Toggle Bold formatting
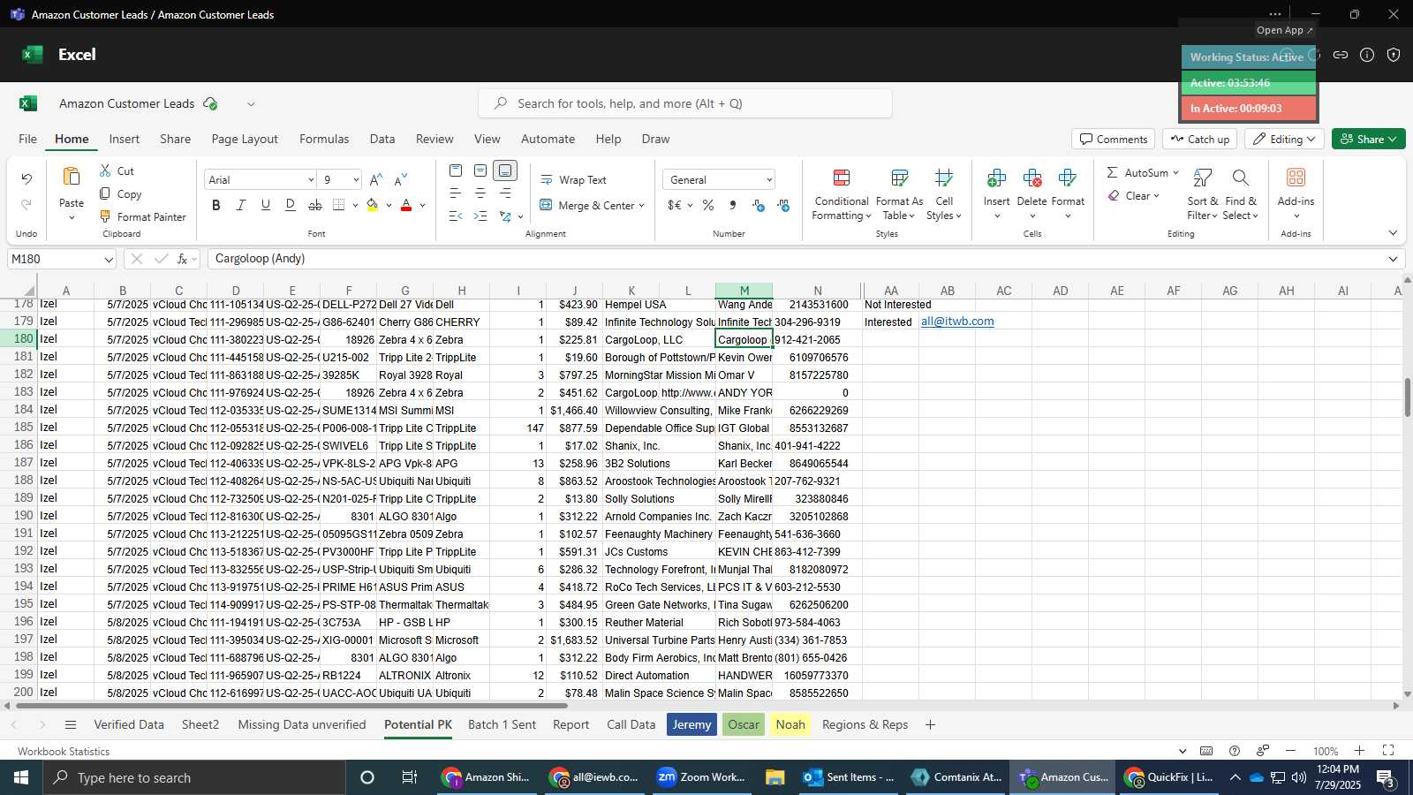1413x795 pixels. (216, 205)
